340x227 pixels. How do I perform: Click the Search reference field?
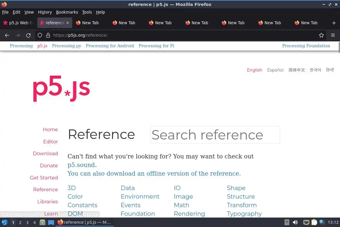(x=215, y=135)
